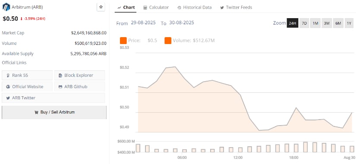Click the 18:00 time axis label

294,158
